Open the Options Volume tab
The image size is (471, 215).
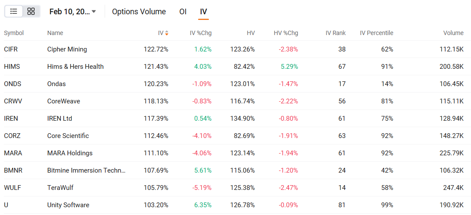(x=139, y=11)
